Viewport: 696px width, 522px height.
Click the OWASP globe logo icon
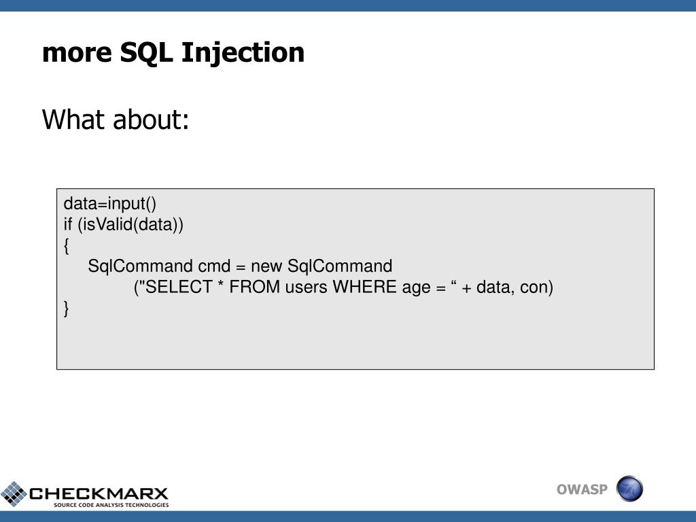629,489
